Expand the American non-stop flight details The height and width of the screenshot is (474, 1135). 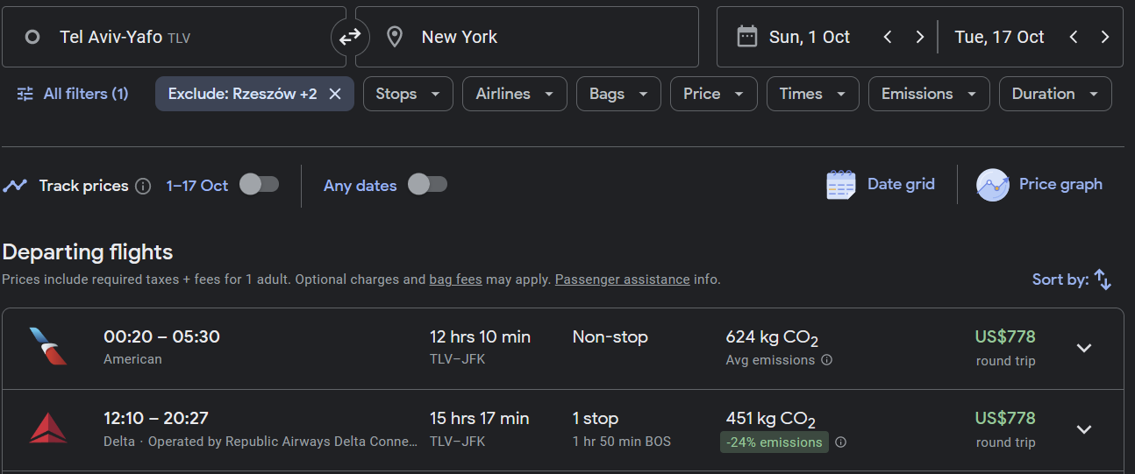(1084, 348)
